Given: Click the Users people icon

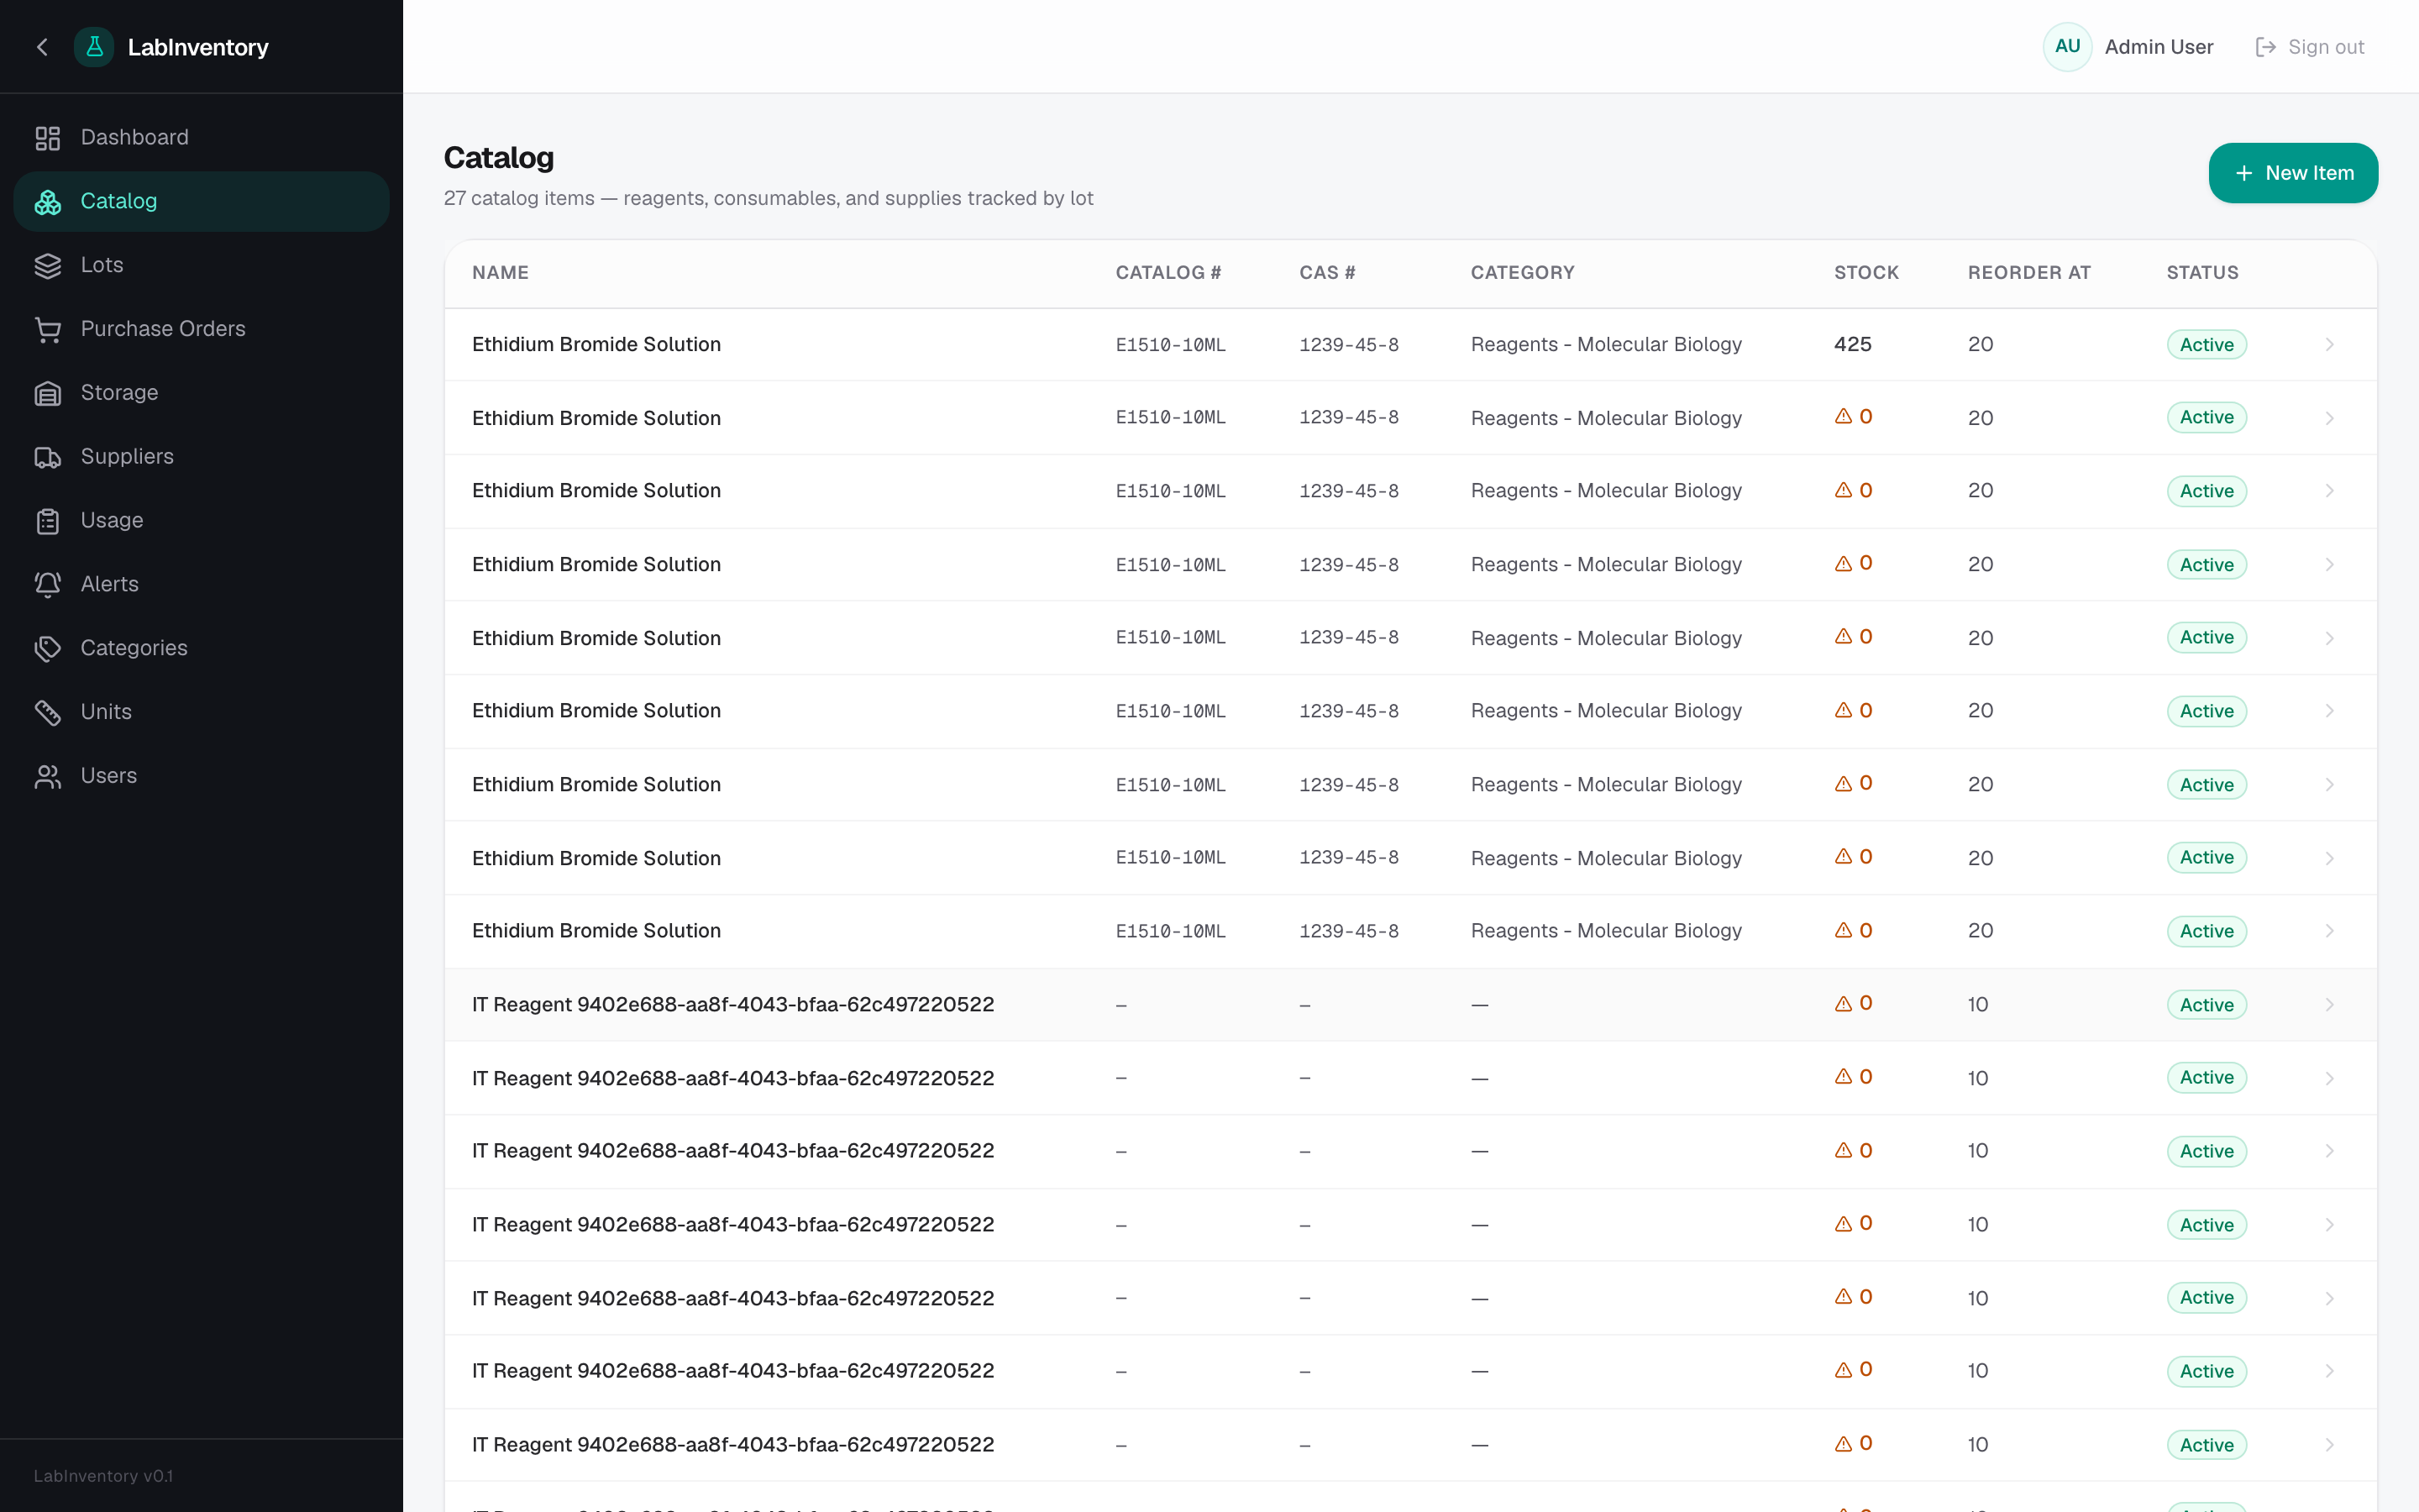Looking at the screenshot, I should tap(48, 777).
